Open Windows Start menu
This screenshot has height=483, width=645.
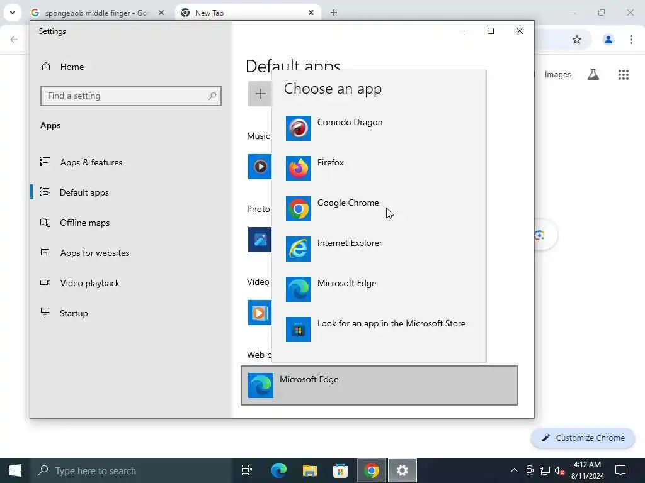click(15, 470)
